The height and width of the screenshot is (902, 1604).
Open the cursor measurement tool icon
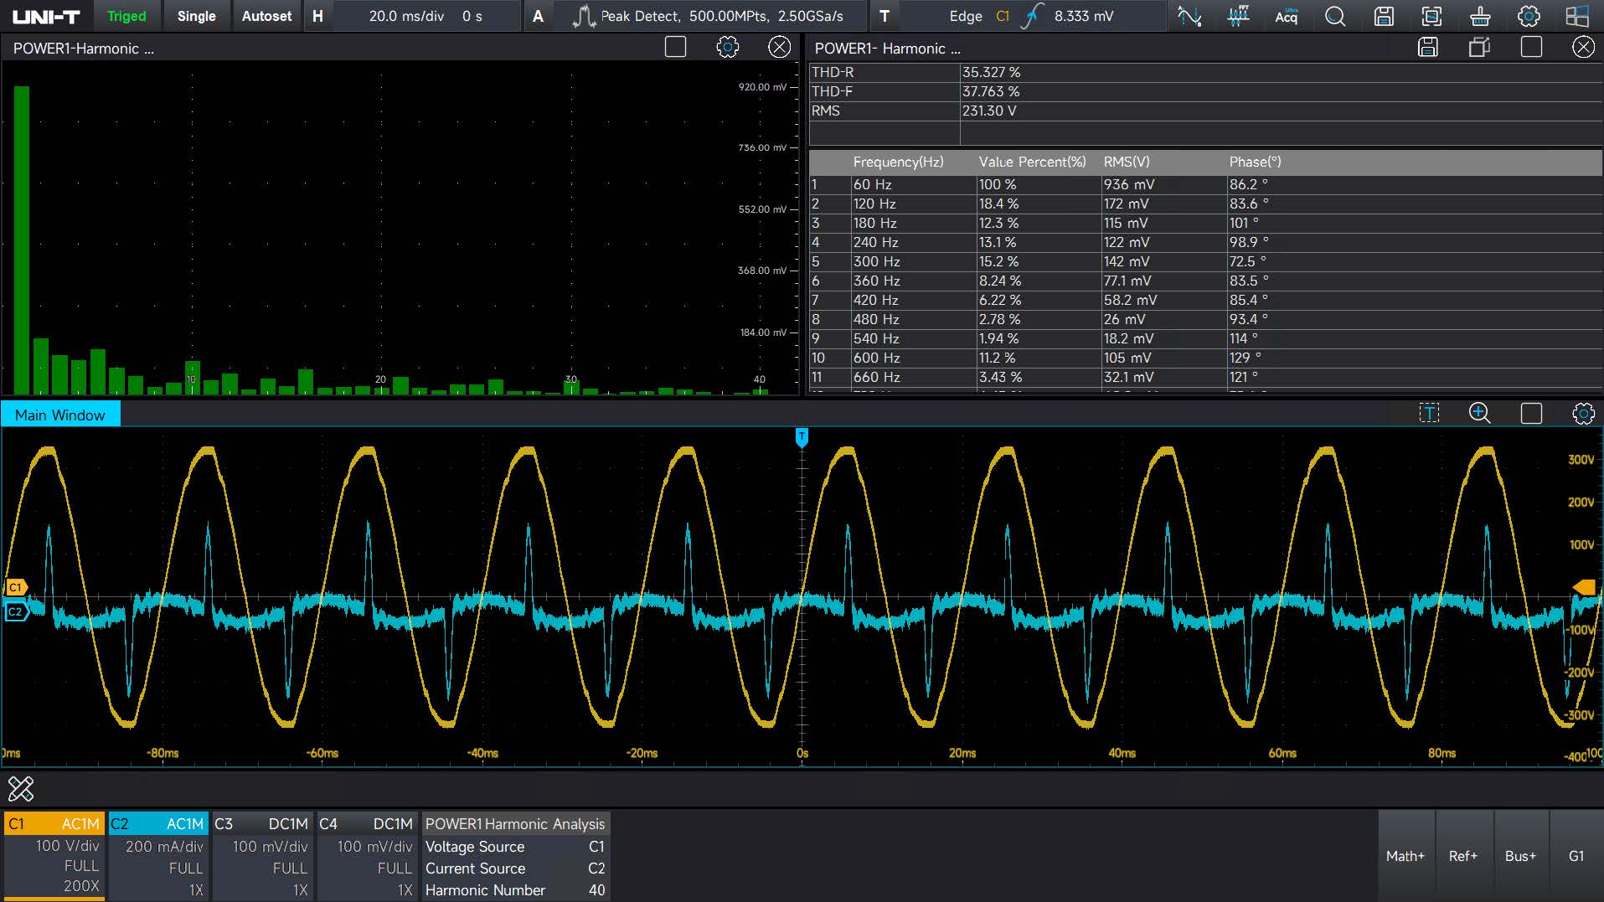(1189, 16)
